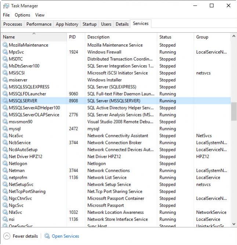Screen dimensions: 237x245
Task: Sort services by PID column header
Action: tap(76, 37)
